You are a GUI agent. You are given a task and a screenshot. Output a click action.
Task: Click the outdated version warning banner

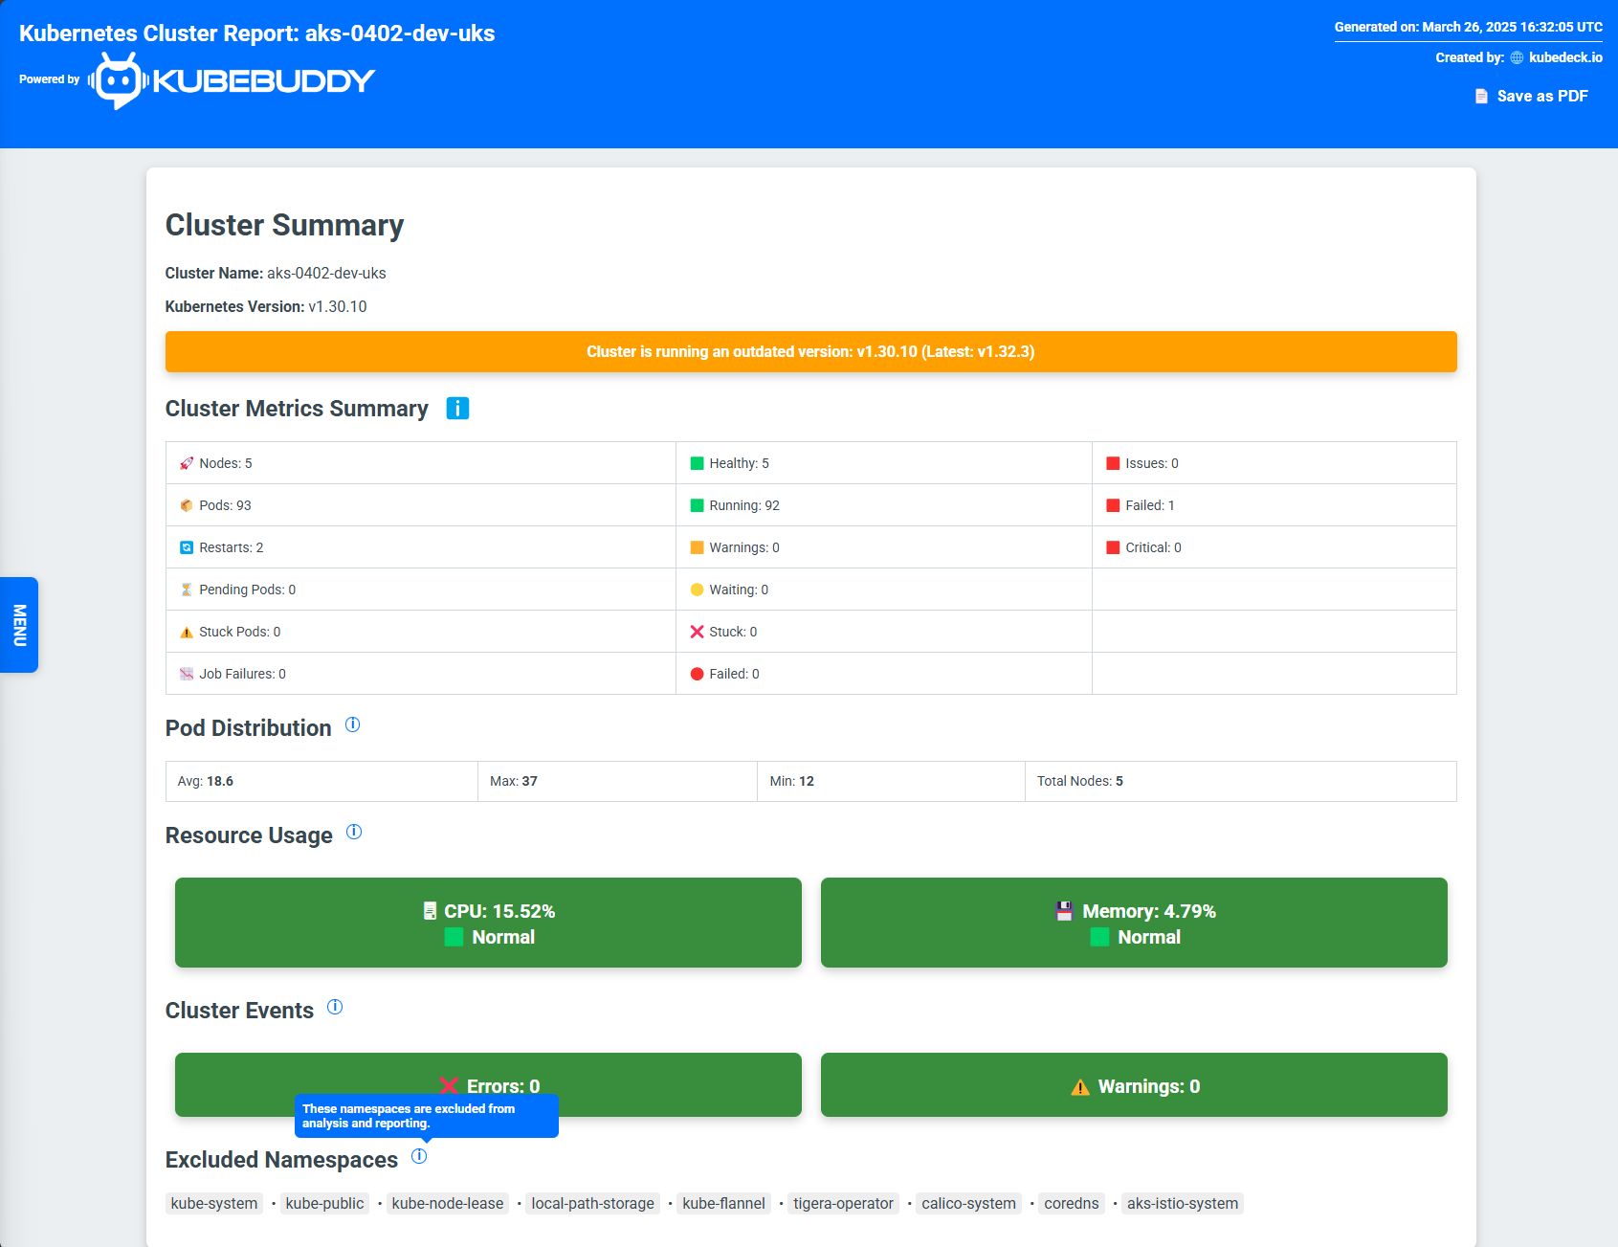810,351
